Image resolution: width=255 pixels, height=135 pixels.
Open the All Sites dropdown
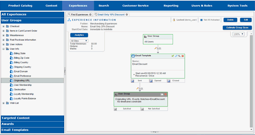(79, 41)
